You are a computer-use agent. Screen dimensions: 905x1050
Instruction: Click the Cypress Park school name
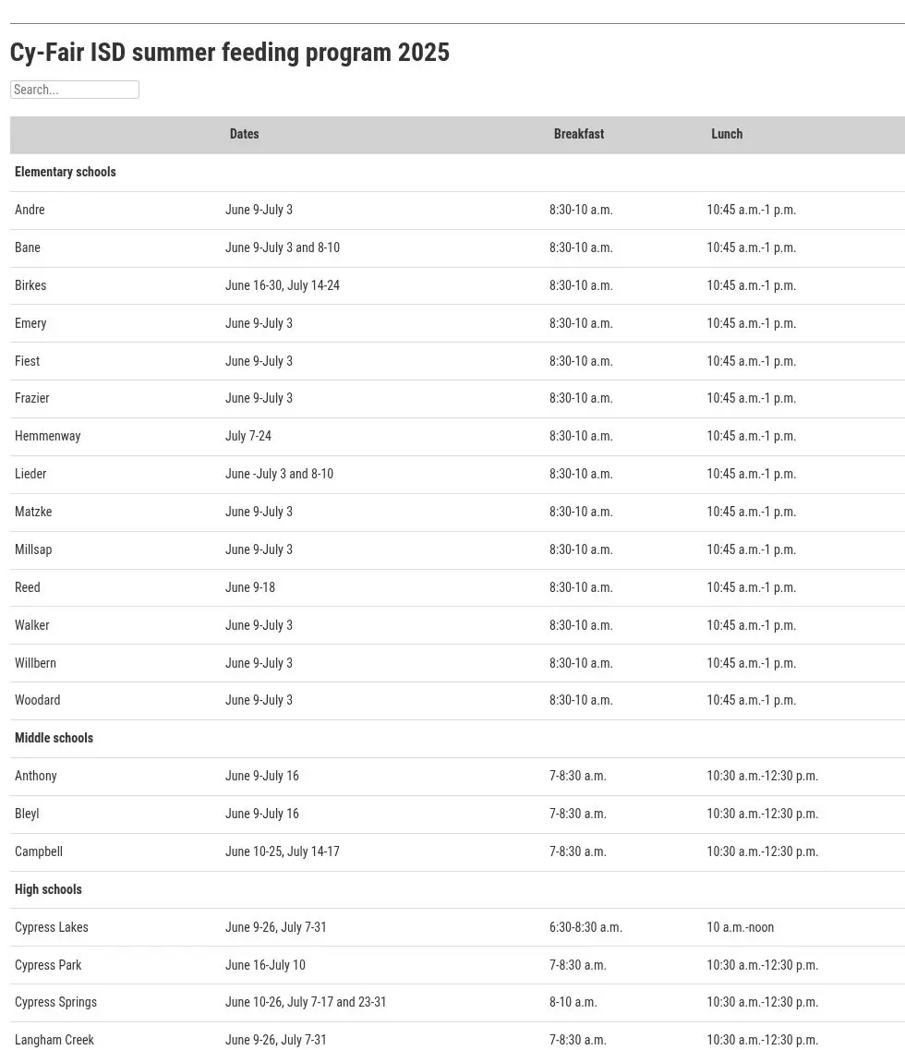pos(48,965)
